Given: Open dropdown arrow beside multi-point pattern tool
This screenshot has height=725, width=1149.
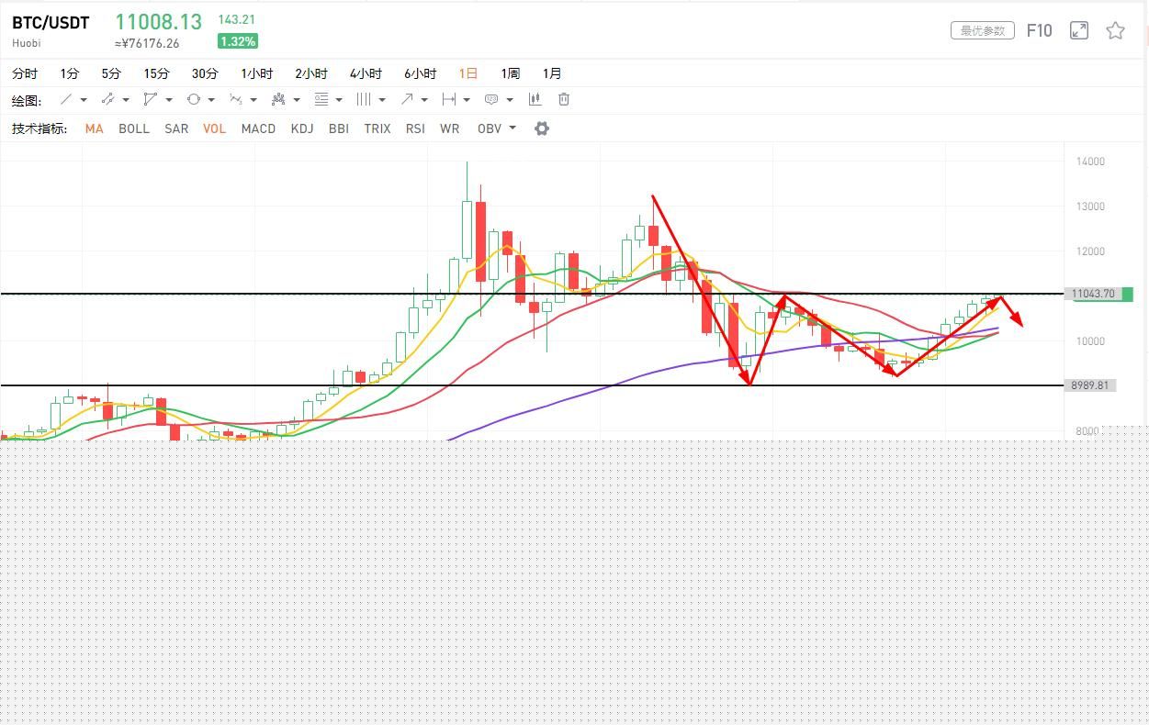Looking at the screenshot, I should pyautogui.click(x=297, y=100).
